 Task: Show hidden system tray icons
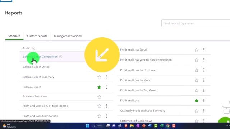pos(227,126)
